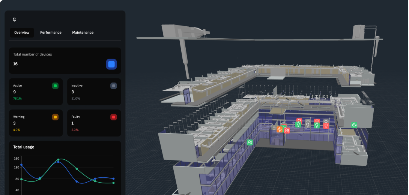Click the Faulty count 1
Image resolution: width=409 pixels, height=195 pixels.
point(72,123)
